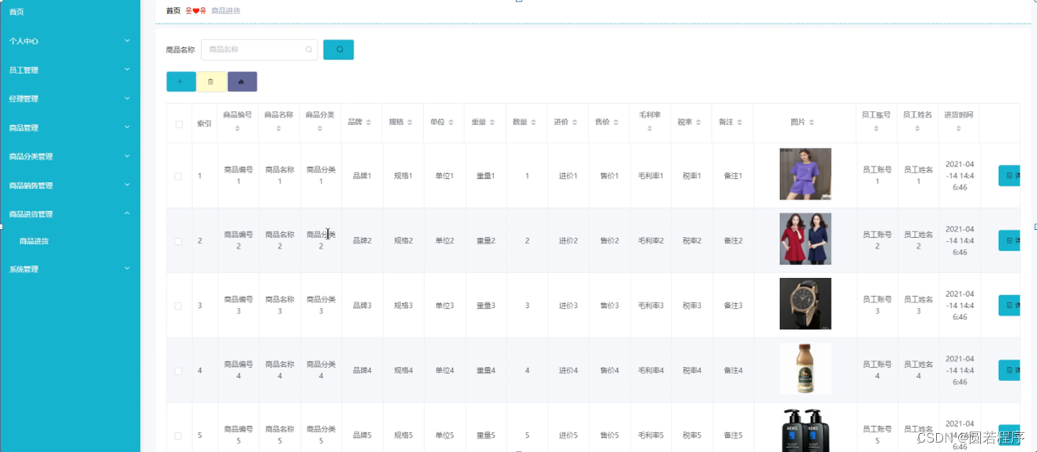Open the purple chart statistics button
The height and width of the screenshot is (452, 1037).
[x=242, y=82]
